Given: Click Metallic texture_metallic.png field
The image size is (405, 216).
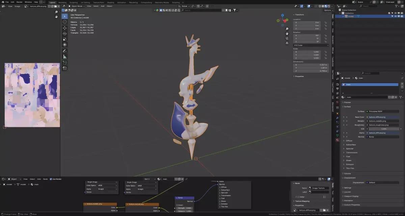Looking at the screenshot, I should pos(383,121).
